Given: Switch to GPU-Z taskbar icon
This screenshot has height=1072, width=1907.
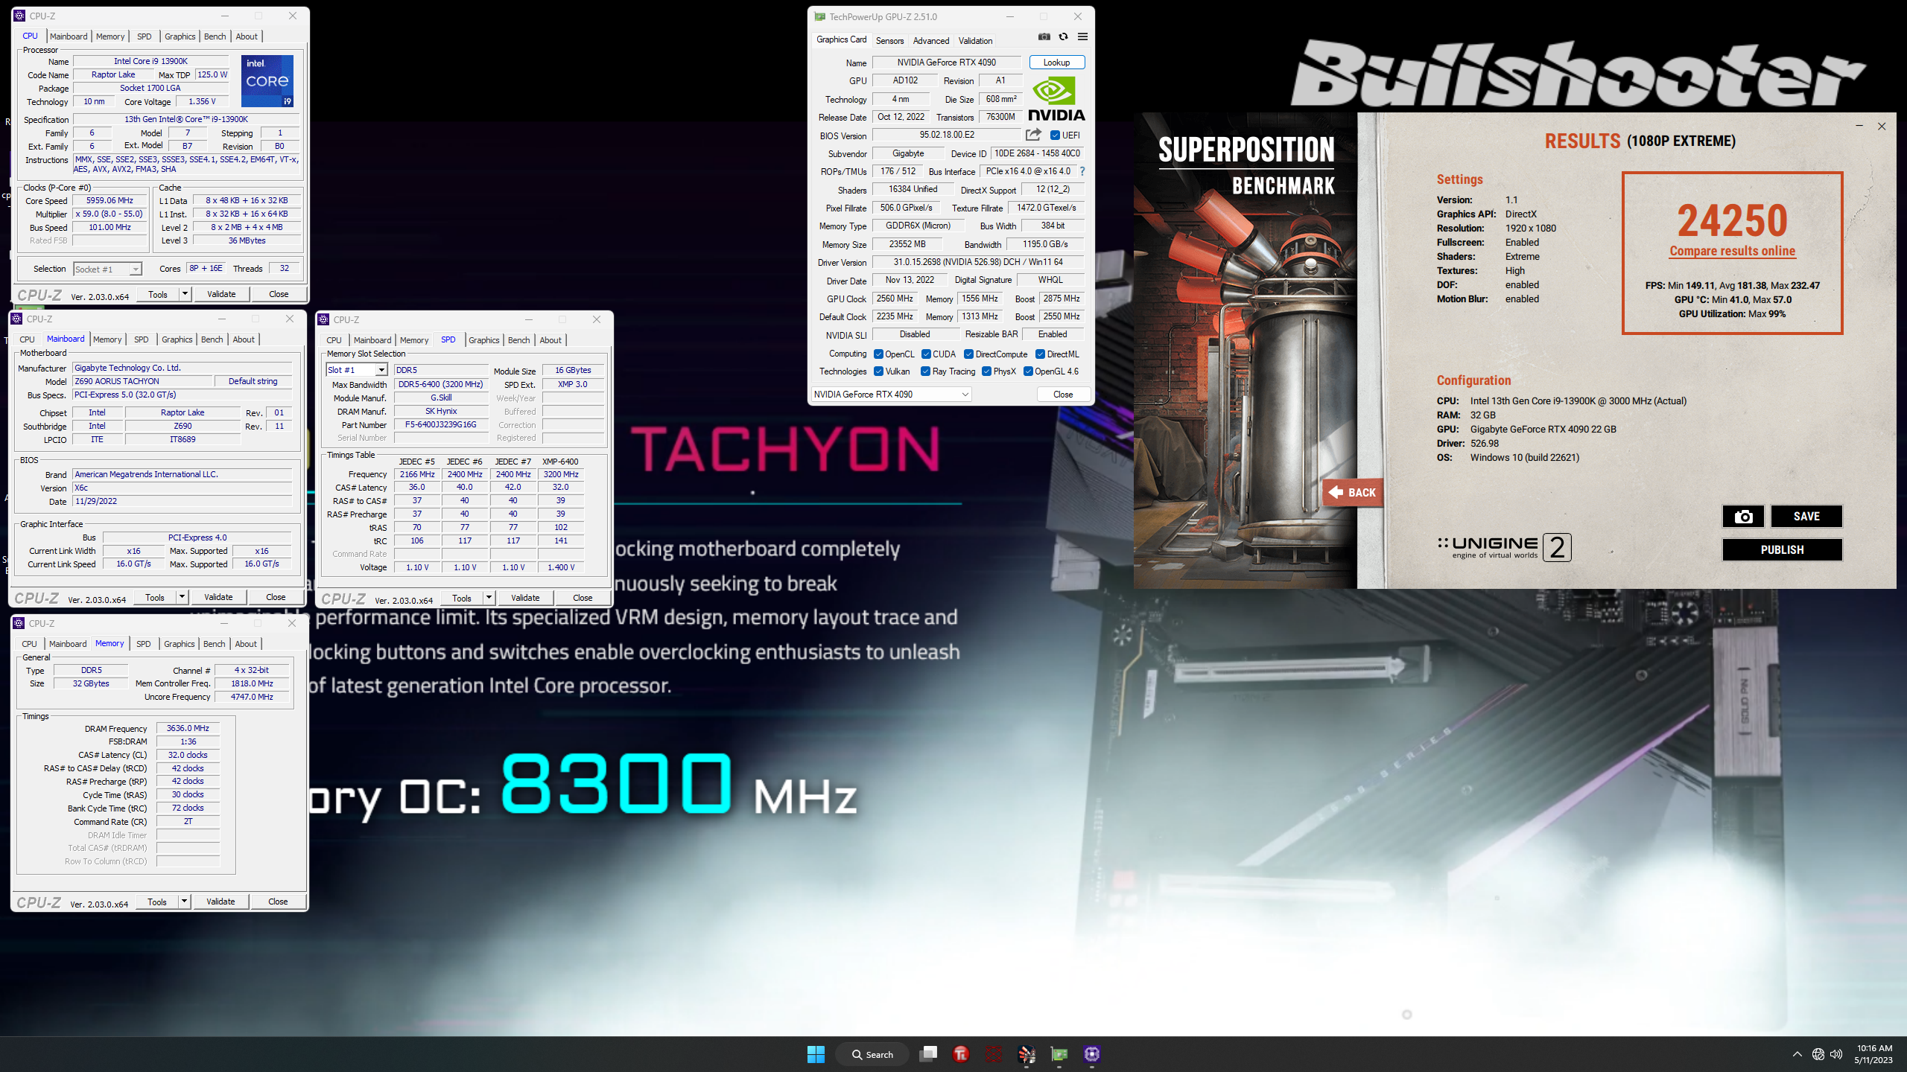Looking at the screenshot, I should [1059, 1054].
